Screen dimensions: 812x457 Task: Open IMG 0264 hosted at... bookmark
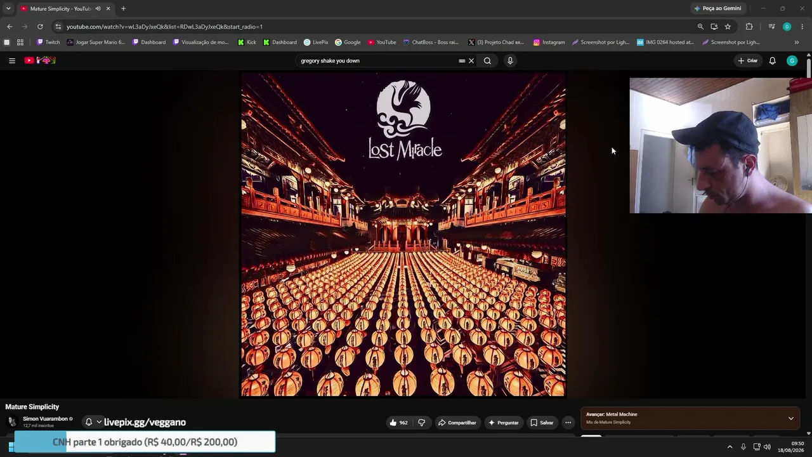(x=665, y=43)
